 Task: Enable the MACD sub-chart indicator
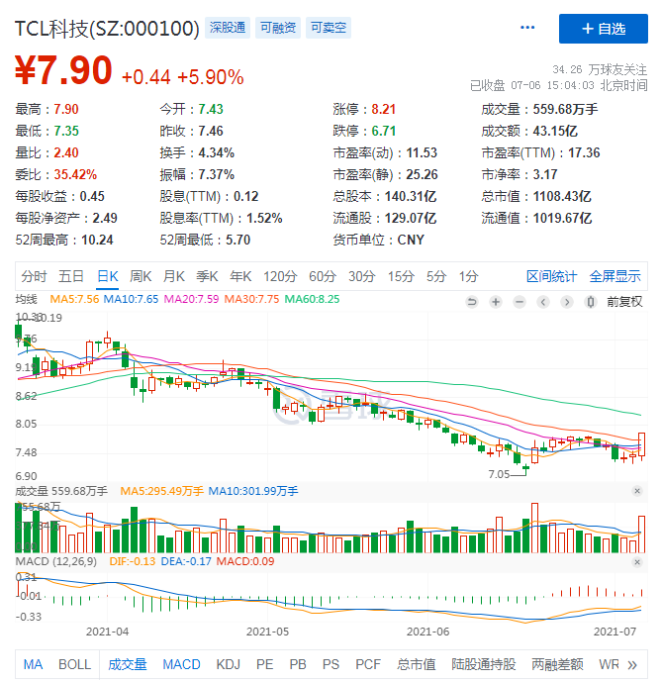pos(181,664)
